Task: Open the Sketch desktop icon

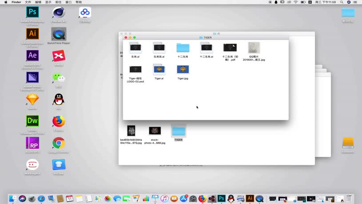Action: tap(32, 100)
